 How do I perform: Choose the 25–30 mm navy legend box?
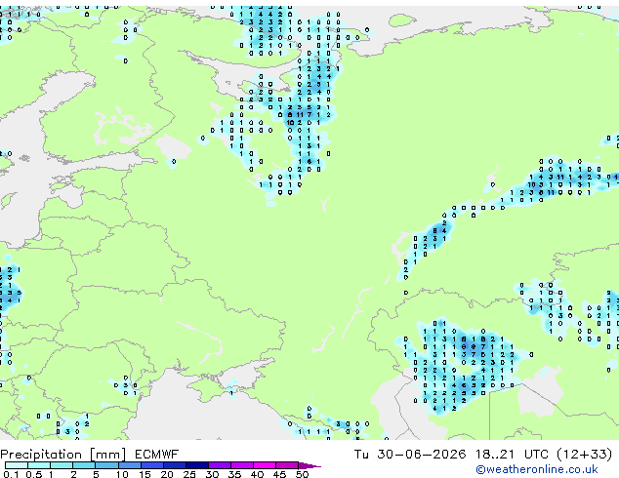click(x=197, y=465)
